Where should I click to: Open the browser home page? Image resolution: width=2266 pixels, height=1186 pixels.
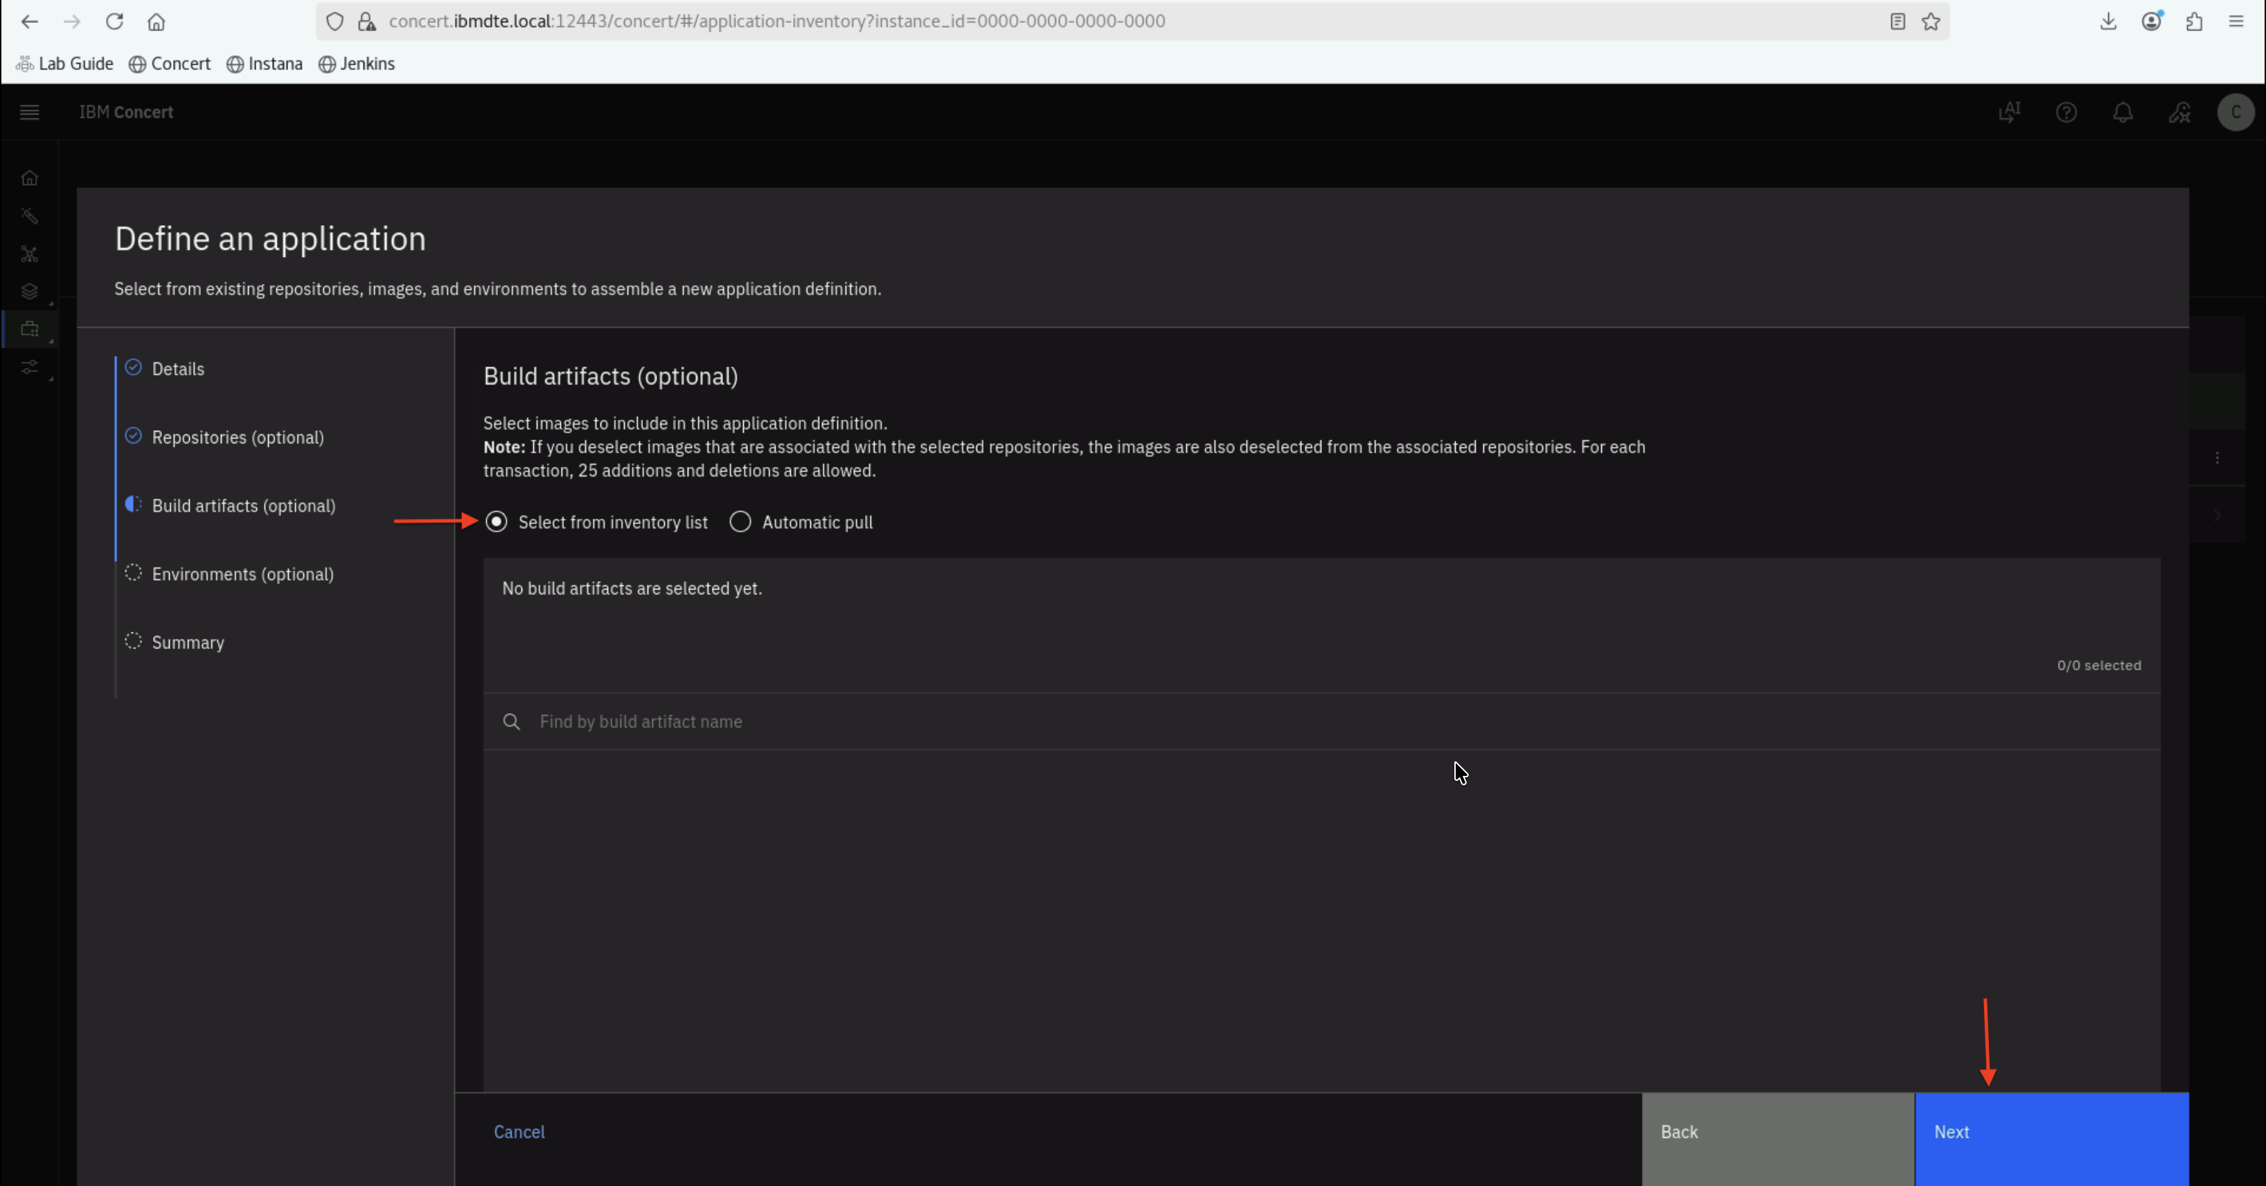[x=157, y=22]
